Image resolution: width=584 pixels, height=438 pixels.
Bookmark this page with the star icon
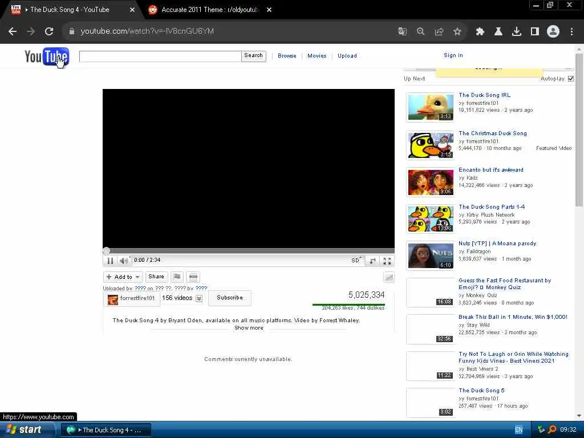pos(457,32)
